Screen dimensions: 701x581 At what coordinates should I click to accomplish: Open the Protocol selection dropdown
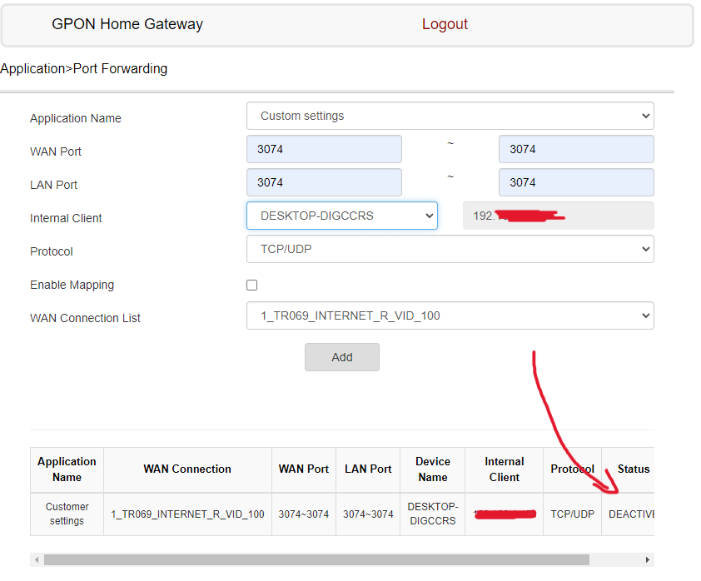click(x=450, y=248)
